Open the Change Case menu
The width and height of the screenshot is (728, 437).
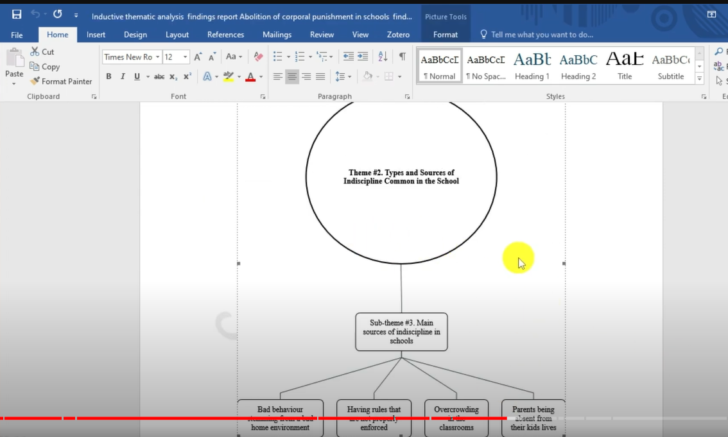tap(234, 56)
